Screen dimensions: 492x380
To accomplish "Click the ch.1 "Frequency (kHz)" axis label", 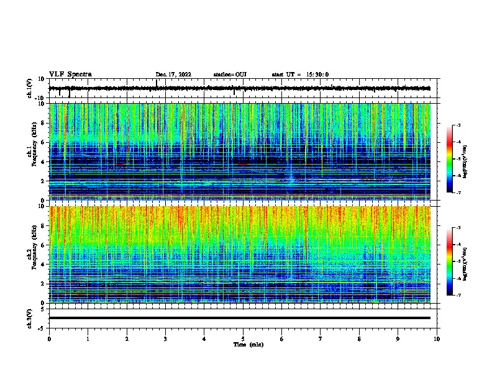I will point(35,144).
